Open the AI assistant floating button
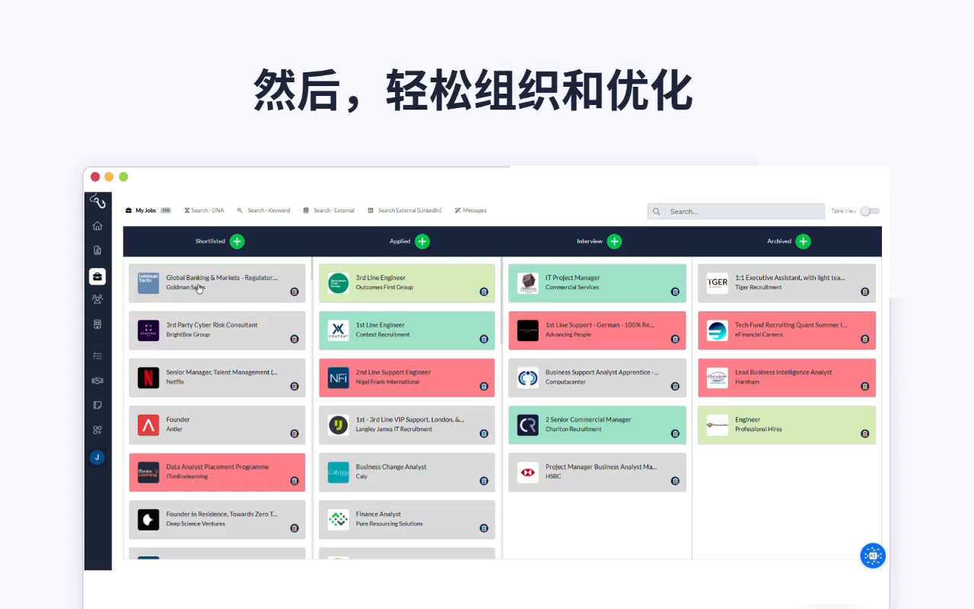974x609 pixels. (x=873, y=556)
